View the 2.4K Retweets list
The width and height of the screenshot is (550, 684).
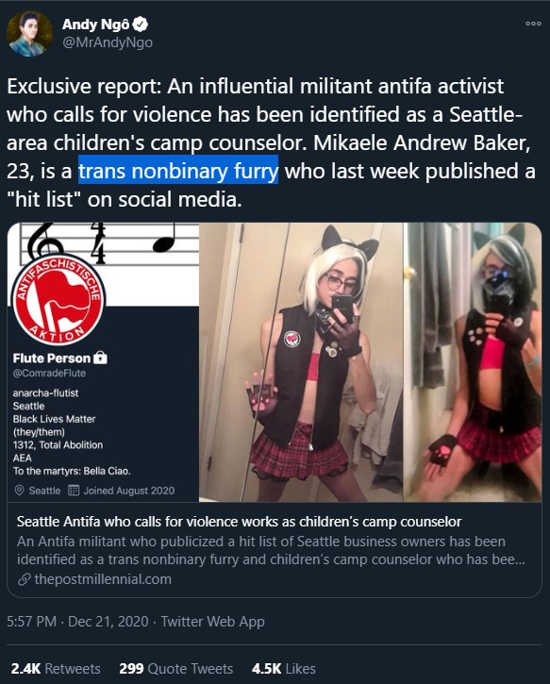pos(56,669)
